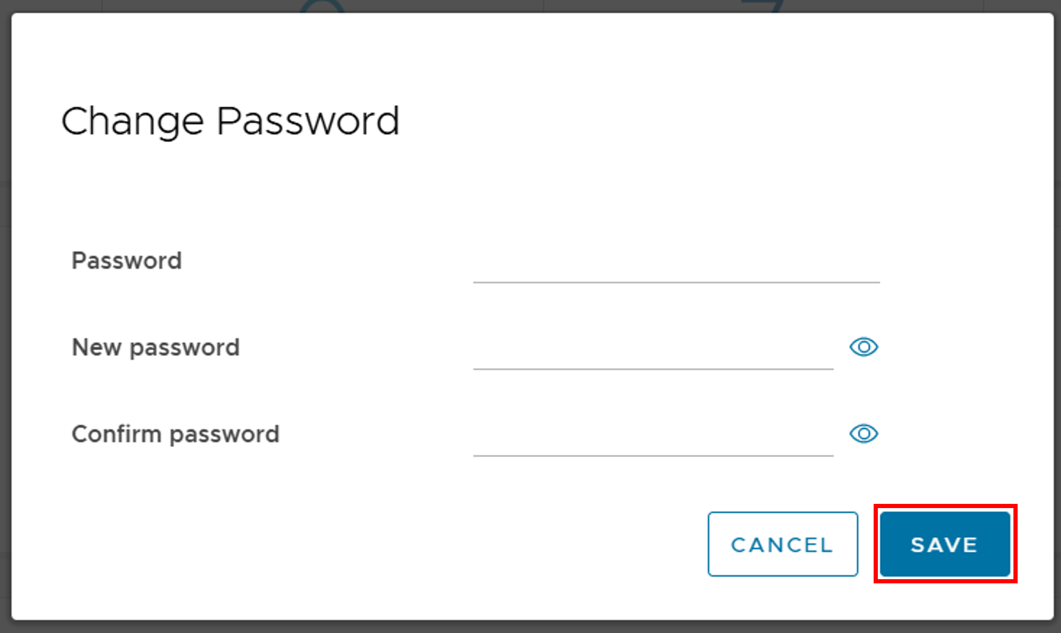Click the Save button
The image size is (1061, 633).
tap(945, 544)
